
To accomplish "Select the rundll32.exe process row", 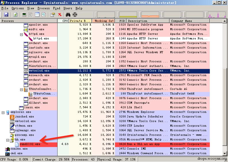I will [30, 144].
